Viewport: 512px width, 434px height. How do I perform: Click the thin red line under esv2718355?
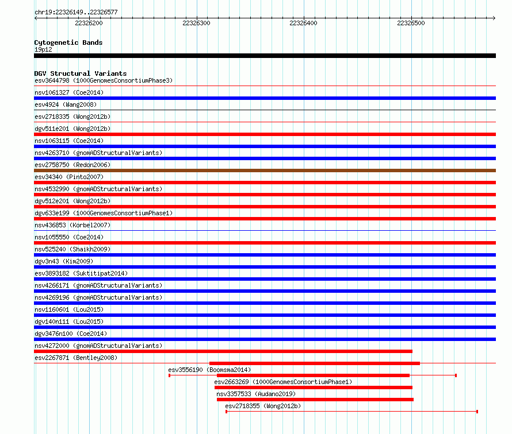(351, 412)
